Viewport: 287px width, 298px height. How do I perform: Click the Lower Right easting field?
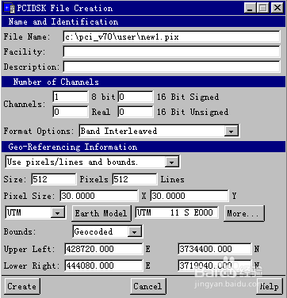click(x=104, y=266)
